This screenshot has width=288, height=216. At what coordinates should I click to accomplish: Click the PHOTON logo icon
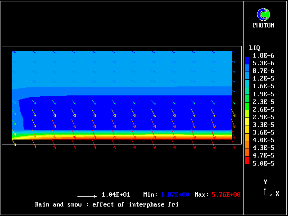click(x=263, y=15)
